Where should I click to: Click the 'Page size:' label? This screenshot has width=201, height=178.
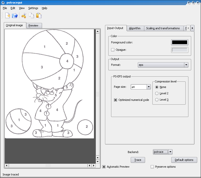(x=120, y=87)
